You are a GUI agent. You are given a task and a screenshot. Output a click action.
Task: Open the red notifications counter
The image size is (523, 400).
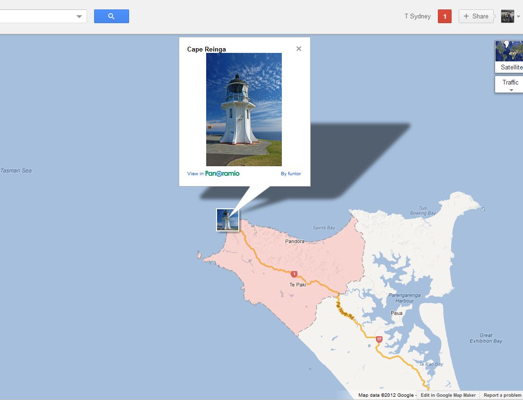[x=445, y=17]
